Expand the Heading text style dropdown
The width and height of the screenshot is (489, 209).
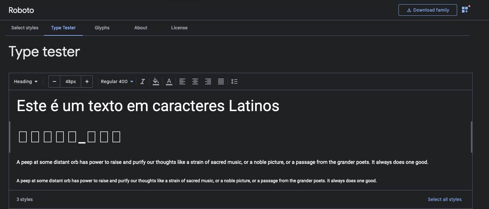26,81
